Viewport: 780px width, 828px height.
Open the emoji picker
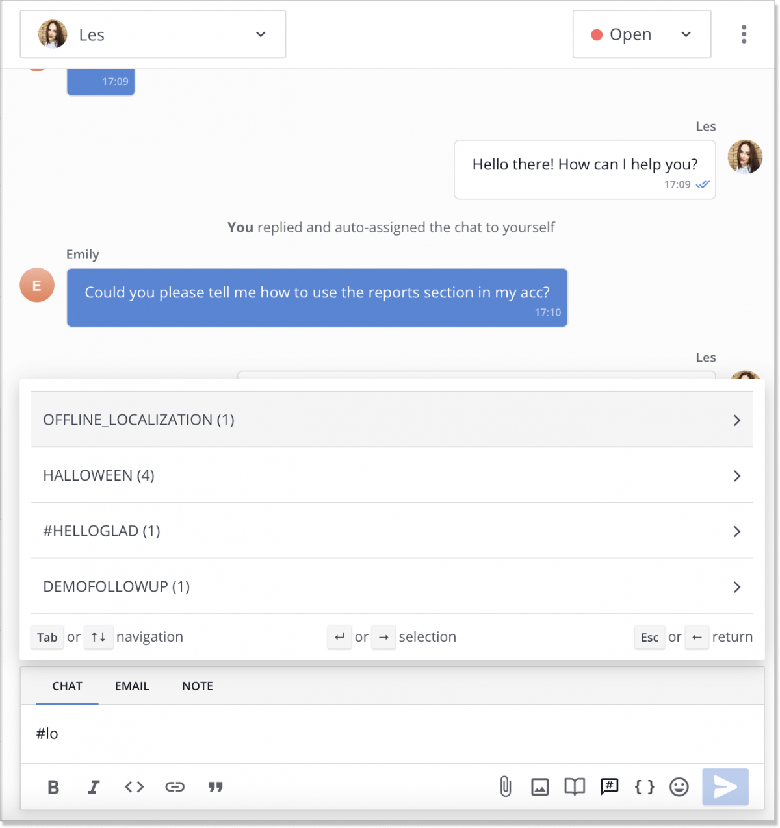click(x=679, y=786)
